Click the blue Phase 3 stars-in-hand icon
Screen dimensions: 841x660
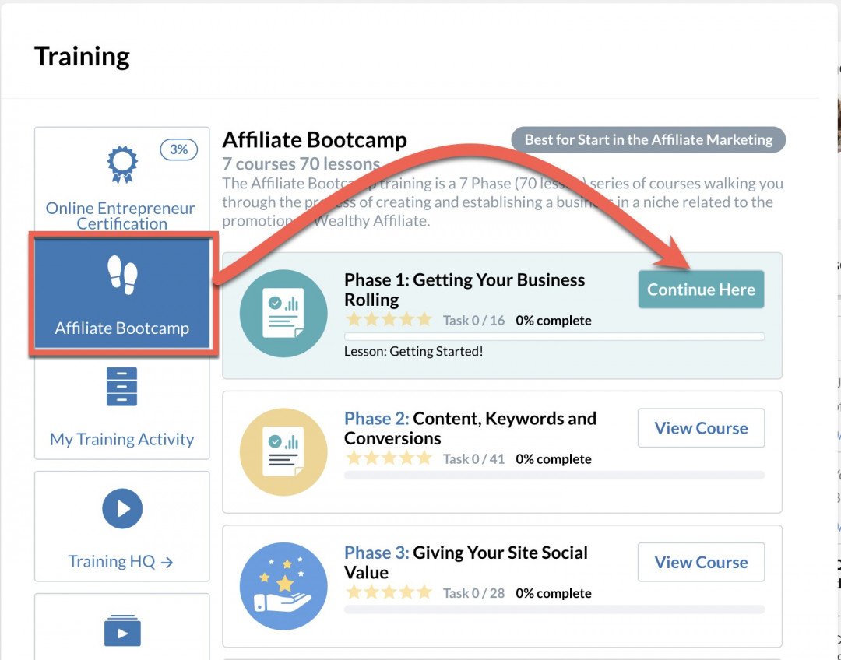click(x=283, y=586)
